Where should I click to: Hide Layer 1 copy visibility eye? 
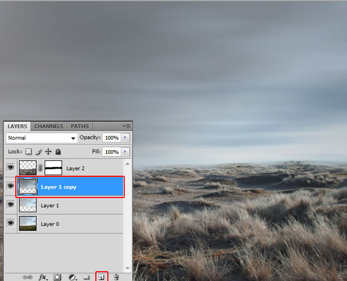click(x=10, y=186)
